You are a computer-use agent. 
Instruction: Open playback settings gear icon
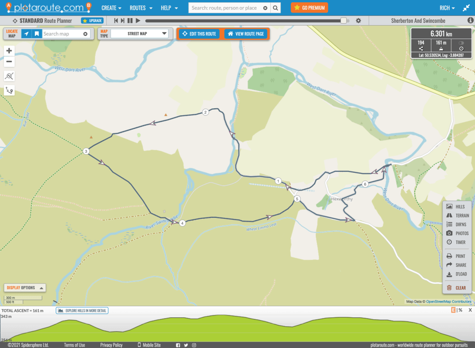click(358, 21)
